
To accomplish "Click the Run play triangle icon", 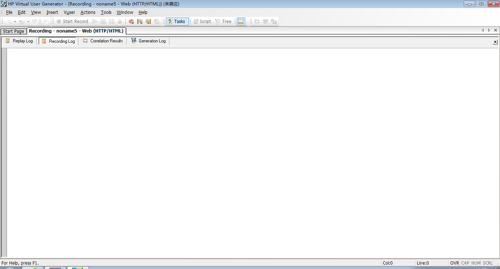I will 95,22.
